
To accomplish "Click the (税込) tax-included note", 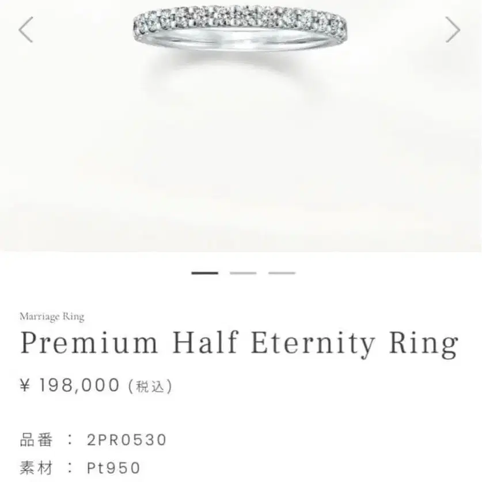I will (x=150, y=386).
